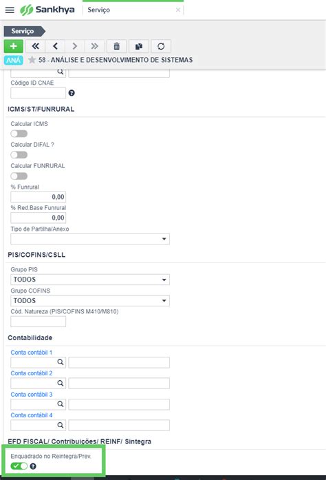Click help icon beside Código ID CNAE
The height and width of the screenshot is (480, 326).
point(72,93)
